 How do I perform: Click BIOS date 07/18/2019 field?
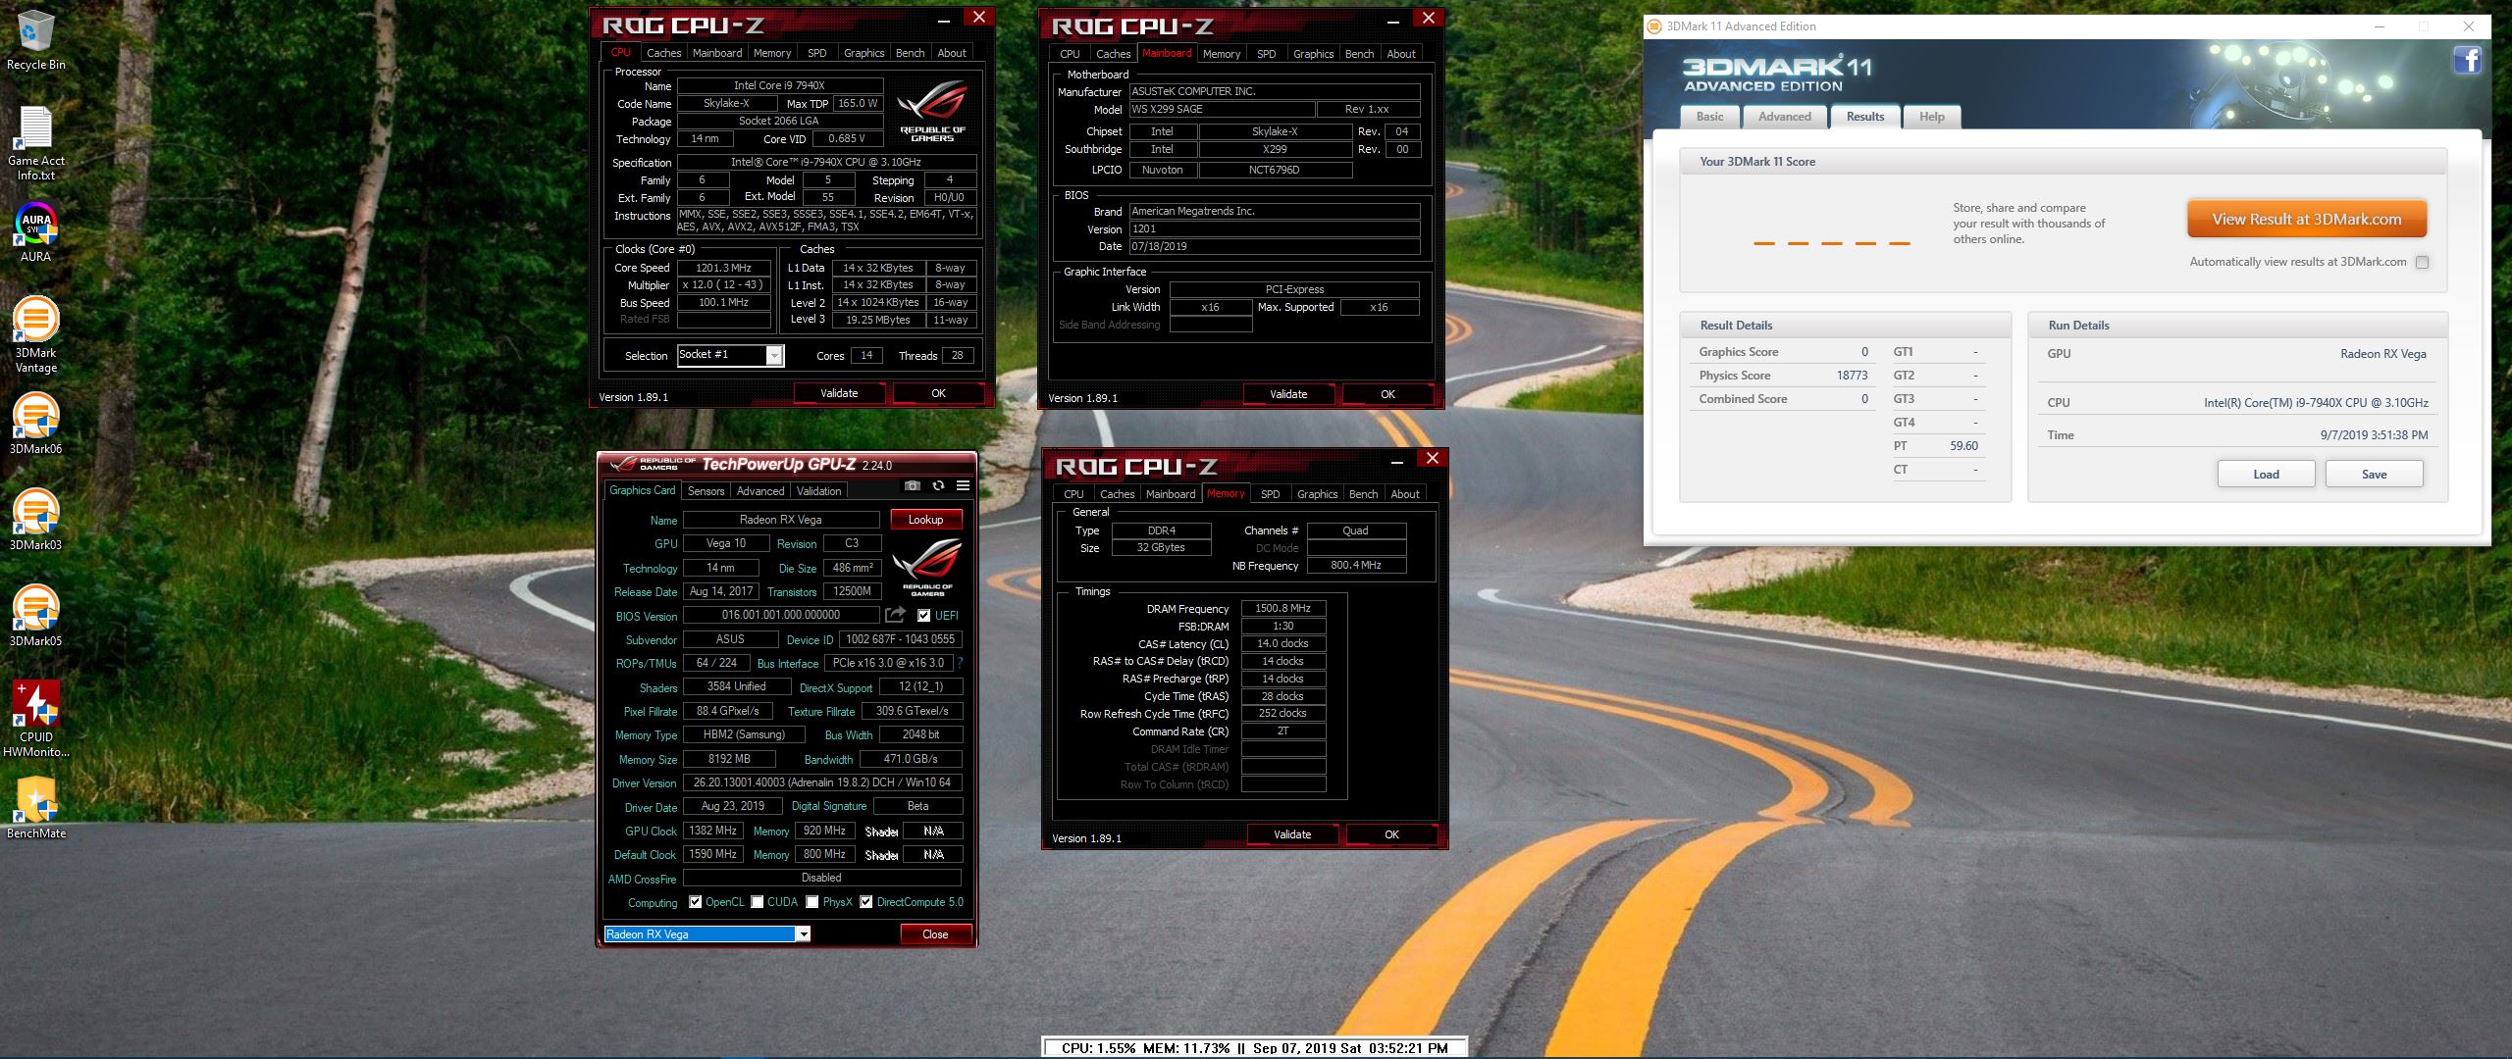point(1274,246)
